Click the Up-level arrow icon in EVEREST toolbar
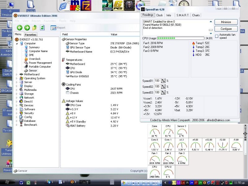 (35, 28)
